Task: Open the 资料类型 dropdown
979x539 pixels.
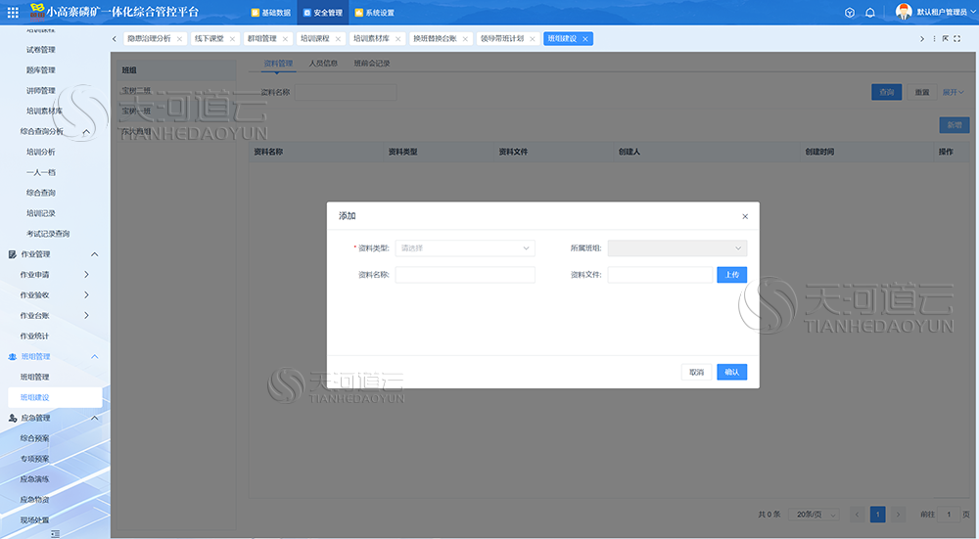Action: 465,248
